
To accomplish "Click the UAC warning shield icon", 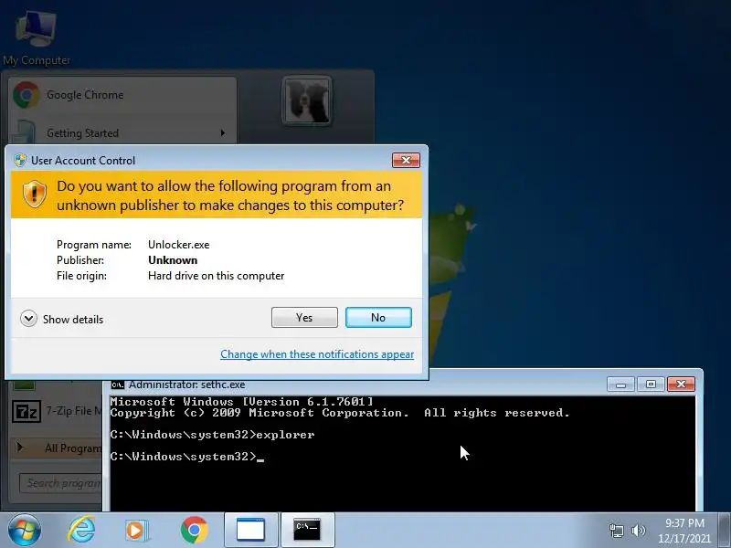I will coord(35,194).
